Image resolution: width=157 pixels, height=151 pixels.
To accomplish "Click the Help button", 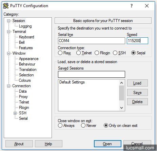I will (48, 144).
